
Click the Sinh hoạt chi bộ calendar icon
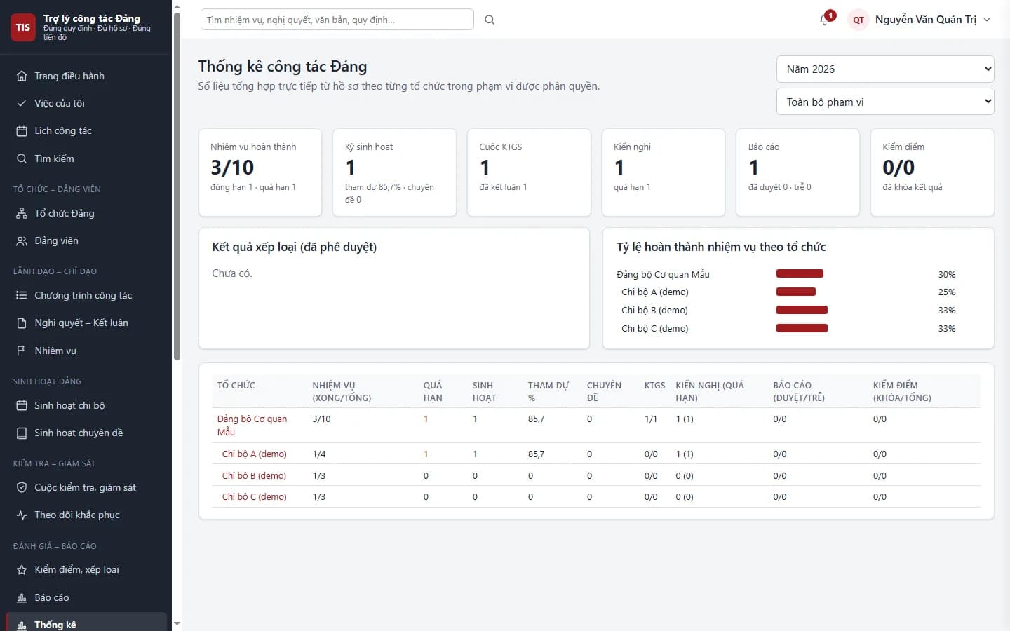[22, 405]
